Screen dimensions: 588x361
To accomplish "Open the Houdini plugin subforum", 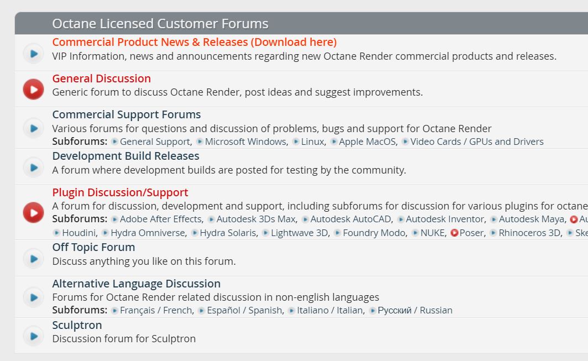I will click(79, 233).
